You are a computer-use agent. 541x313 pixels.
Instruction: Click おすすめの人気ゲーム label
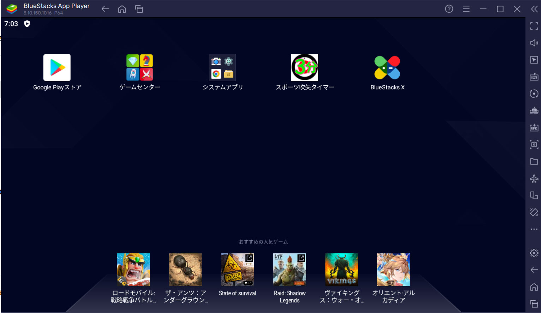pyautogui.click(x=263, y=242)
